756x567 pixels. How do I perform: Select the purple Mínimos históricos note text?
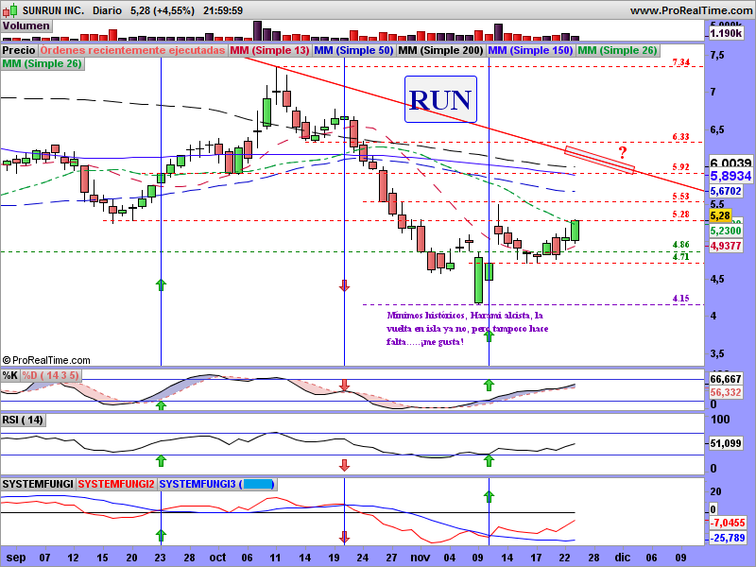coord(467,328)
